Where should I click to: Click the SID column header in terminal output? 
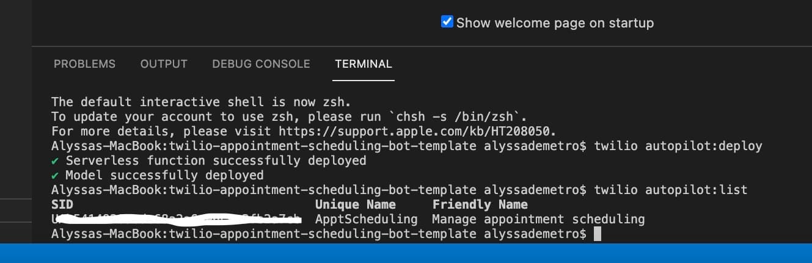pyautogui.click(x=62, y=204)
